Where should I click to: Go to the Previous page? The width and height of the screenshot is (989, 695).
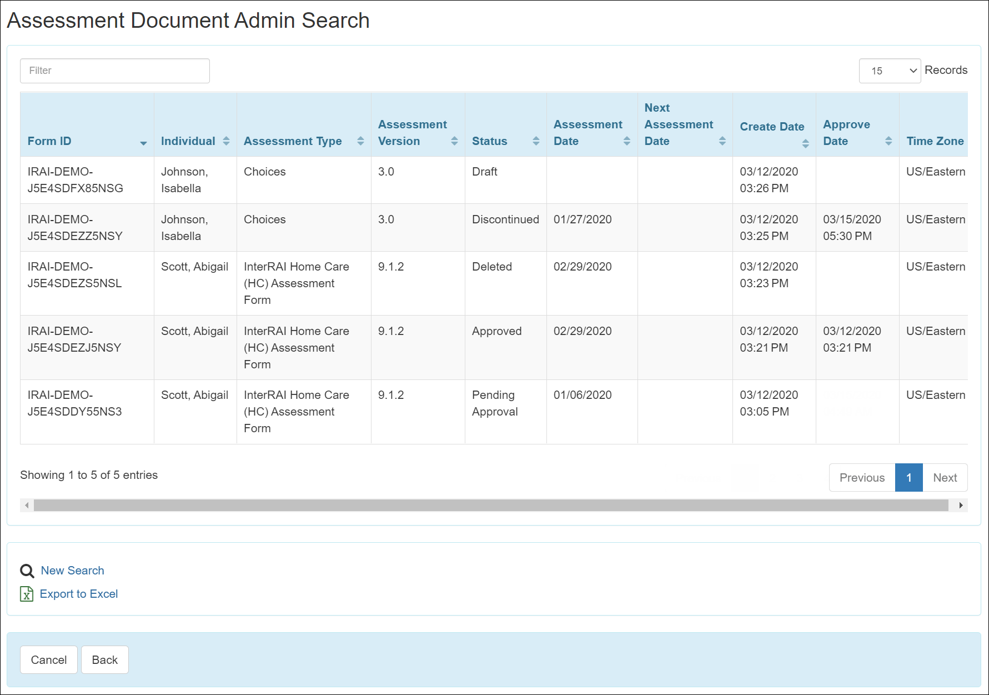click(x=862, y=478)
